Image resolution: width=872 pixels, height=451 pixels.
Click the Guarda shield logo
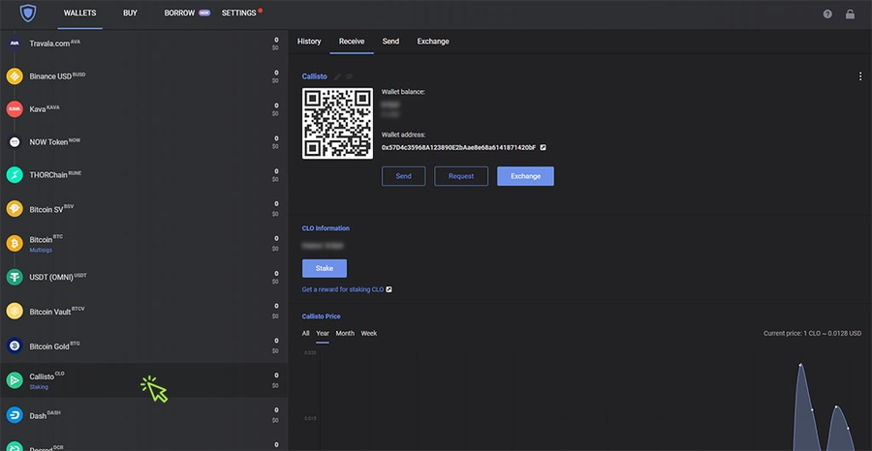[x=27, y=14]
